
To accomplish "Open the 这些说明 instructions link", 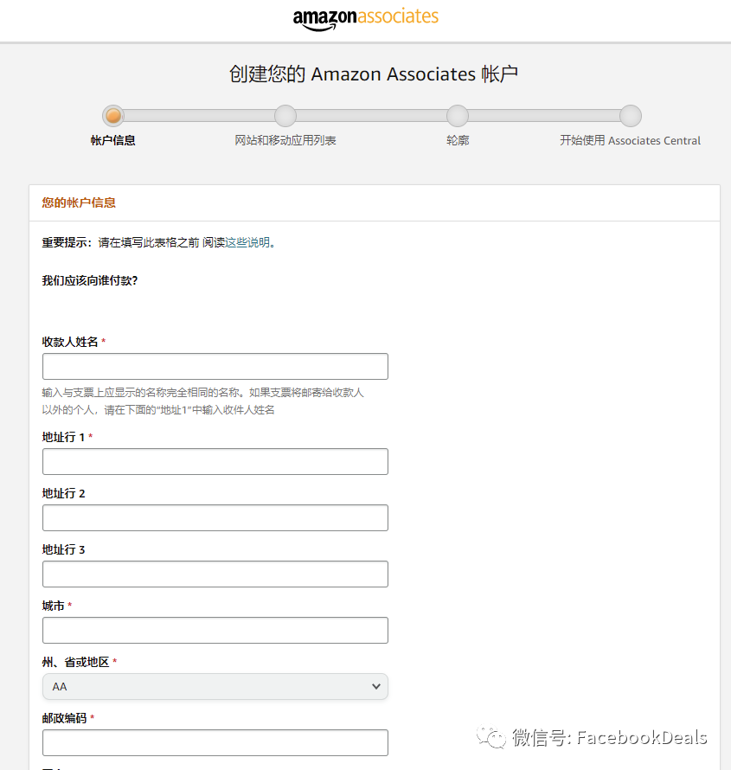I will point(247,242).
